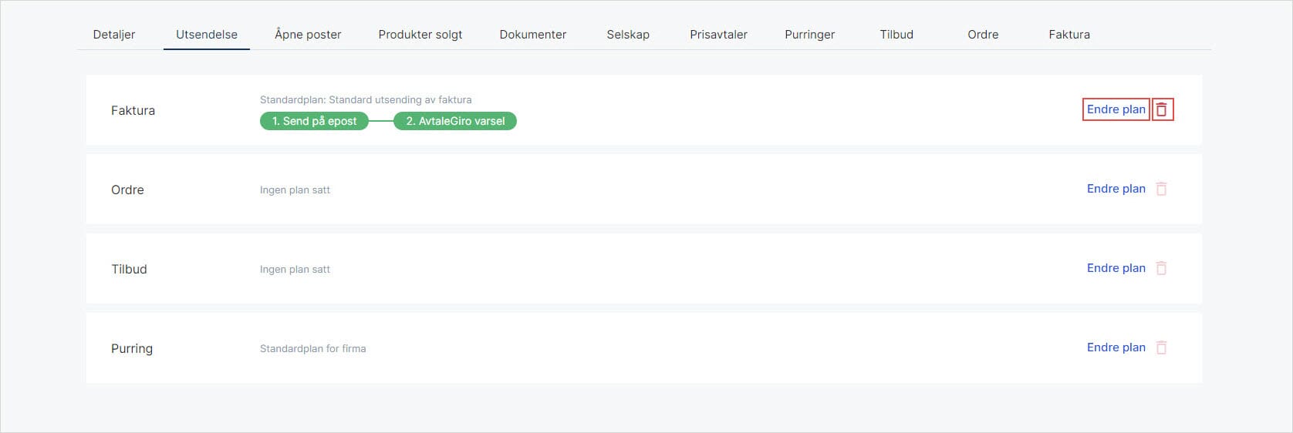Click the trash icon in Tilbud row
This screenshot has height=433, width=1293.
[1161, 268]
